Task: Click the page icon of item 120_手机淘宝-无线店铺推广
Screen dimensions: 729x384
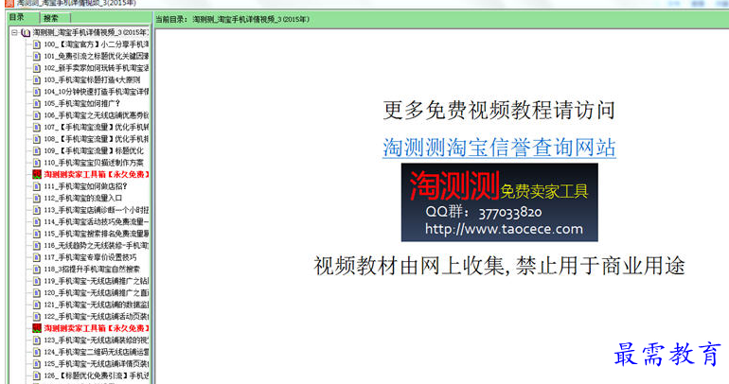Action: click(37, 293)
